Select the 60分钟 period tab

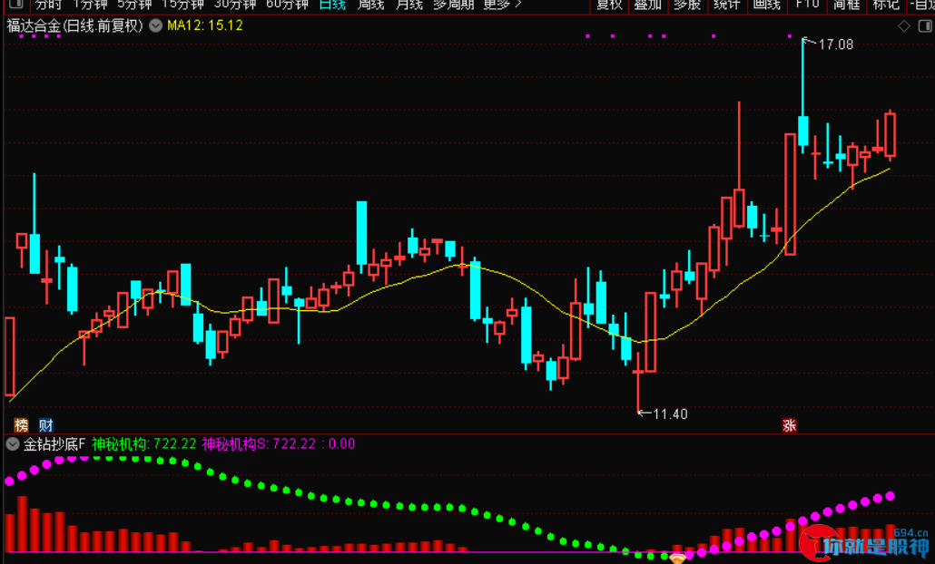[x=288, y=5]
